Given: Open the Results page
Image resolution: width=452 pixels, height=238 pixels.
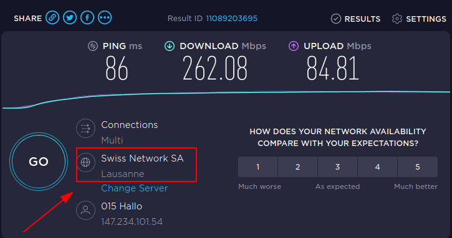Looking at the screenshot, I should click(356, 19).
